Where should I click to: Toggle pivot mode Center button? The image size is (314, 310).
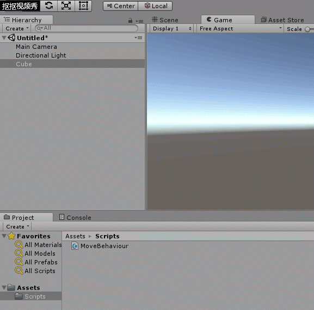point(121,6)
